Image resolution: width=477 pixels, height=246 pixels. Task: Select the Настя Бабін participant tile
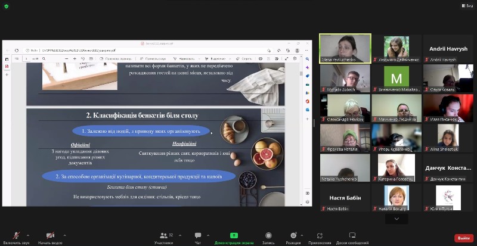(345, 198)
